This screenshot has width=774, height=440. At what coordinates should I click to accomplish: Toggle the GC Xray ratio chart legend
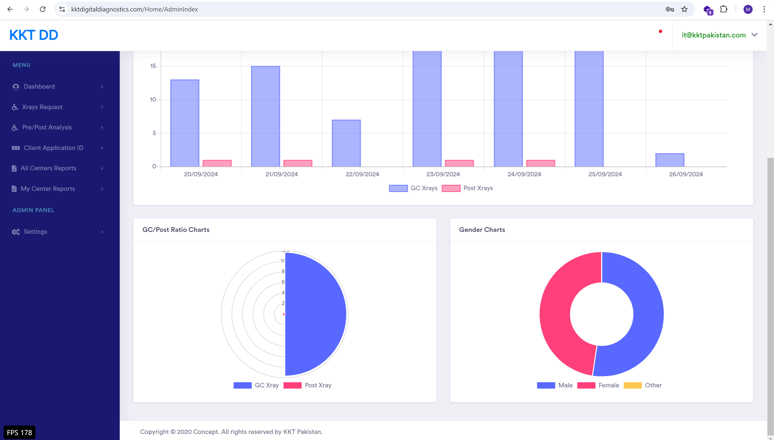coord(256,385)
